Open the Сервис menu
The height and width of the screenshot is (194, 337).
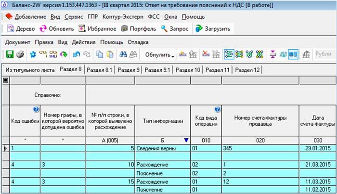(74, 17)
